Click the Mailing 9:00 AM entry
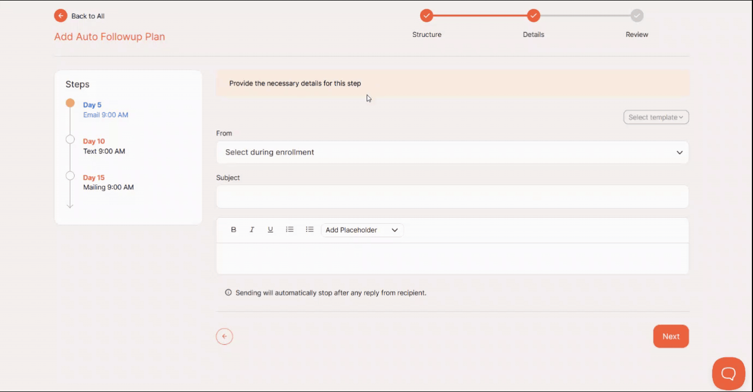This screenshot has height=392, width=753. pos(109,187)
